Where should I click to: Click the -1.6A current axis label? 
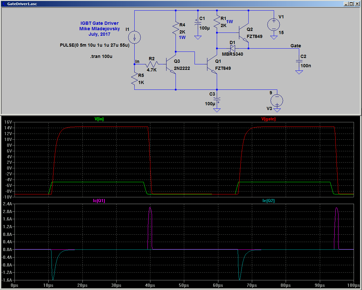pos(7,280)
